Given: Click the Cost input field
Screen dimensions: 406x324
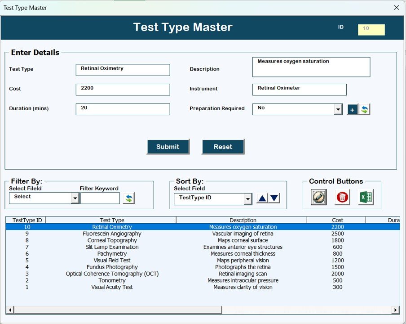Looking at the screenshot, I should pyautogui.click(x=123, y=90).
